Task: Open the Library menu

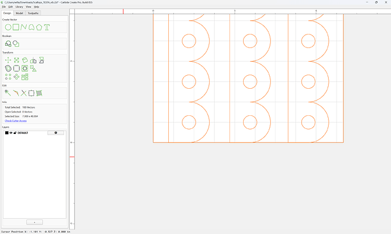Action: point(19,7)
